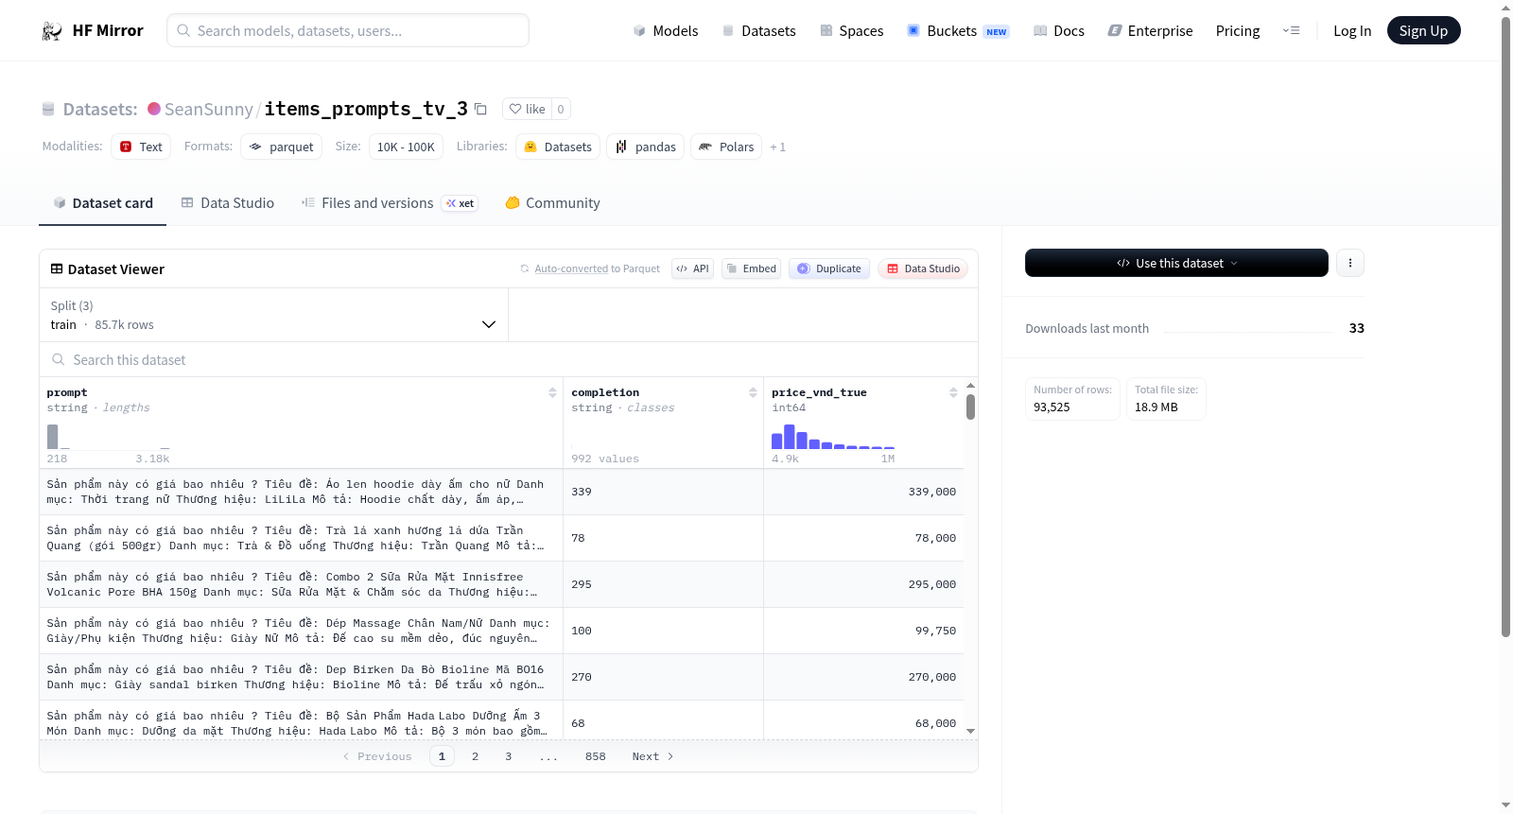This screenshot has width=1513, height=814.
Task: Select the completion cell with value 270
Action: click(x=663, y=677)
